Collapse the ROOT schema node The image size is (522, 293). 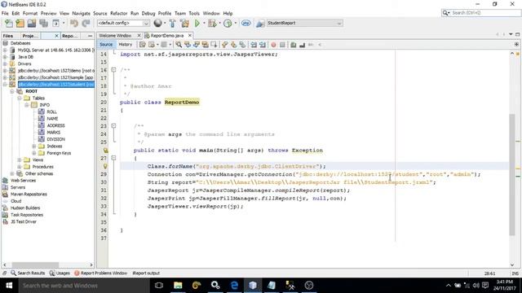[12, 91]
